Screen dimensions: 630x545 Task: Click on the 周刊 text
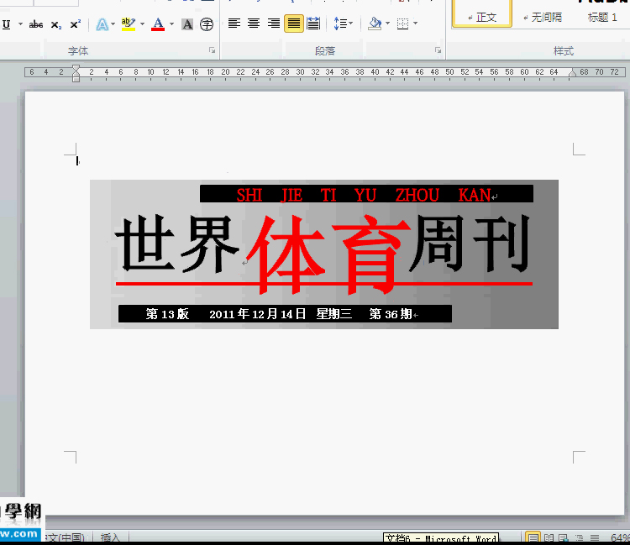point(470,244)
